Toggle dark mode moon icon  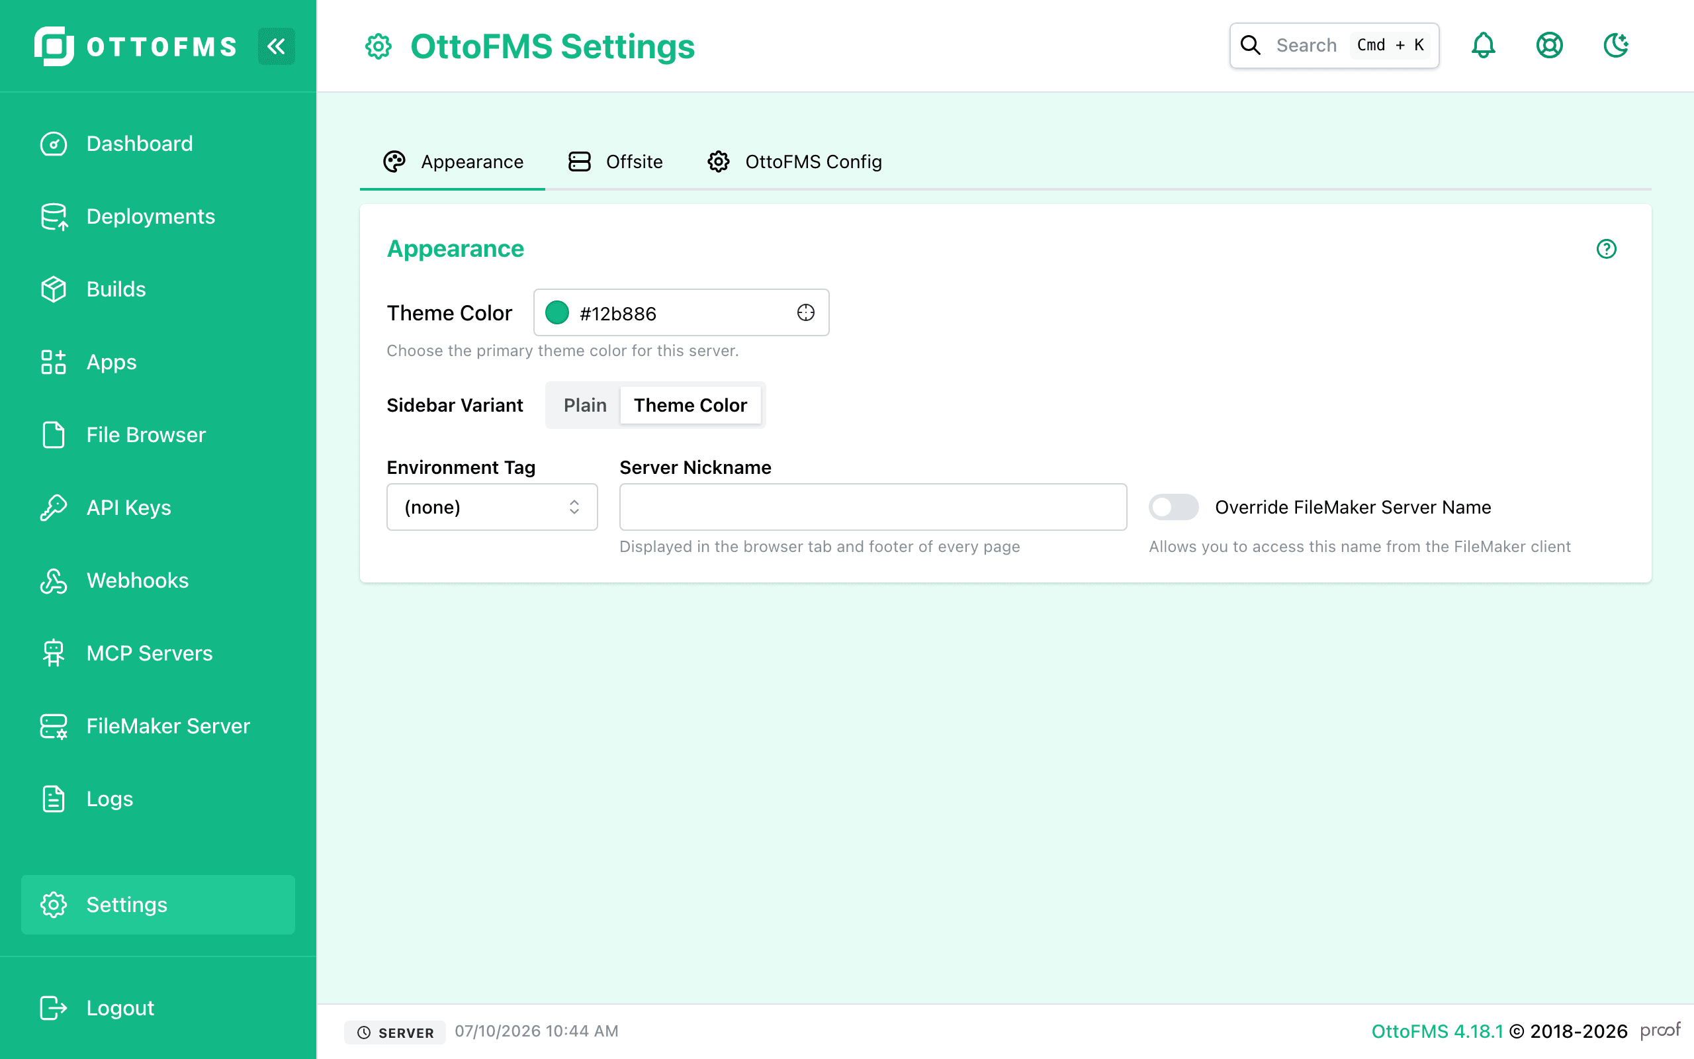pyautogui.click(x=1617, y=46)
